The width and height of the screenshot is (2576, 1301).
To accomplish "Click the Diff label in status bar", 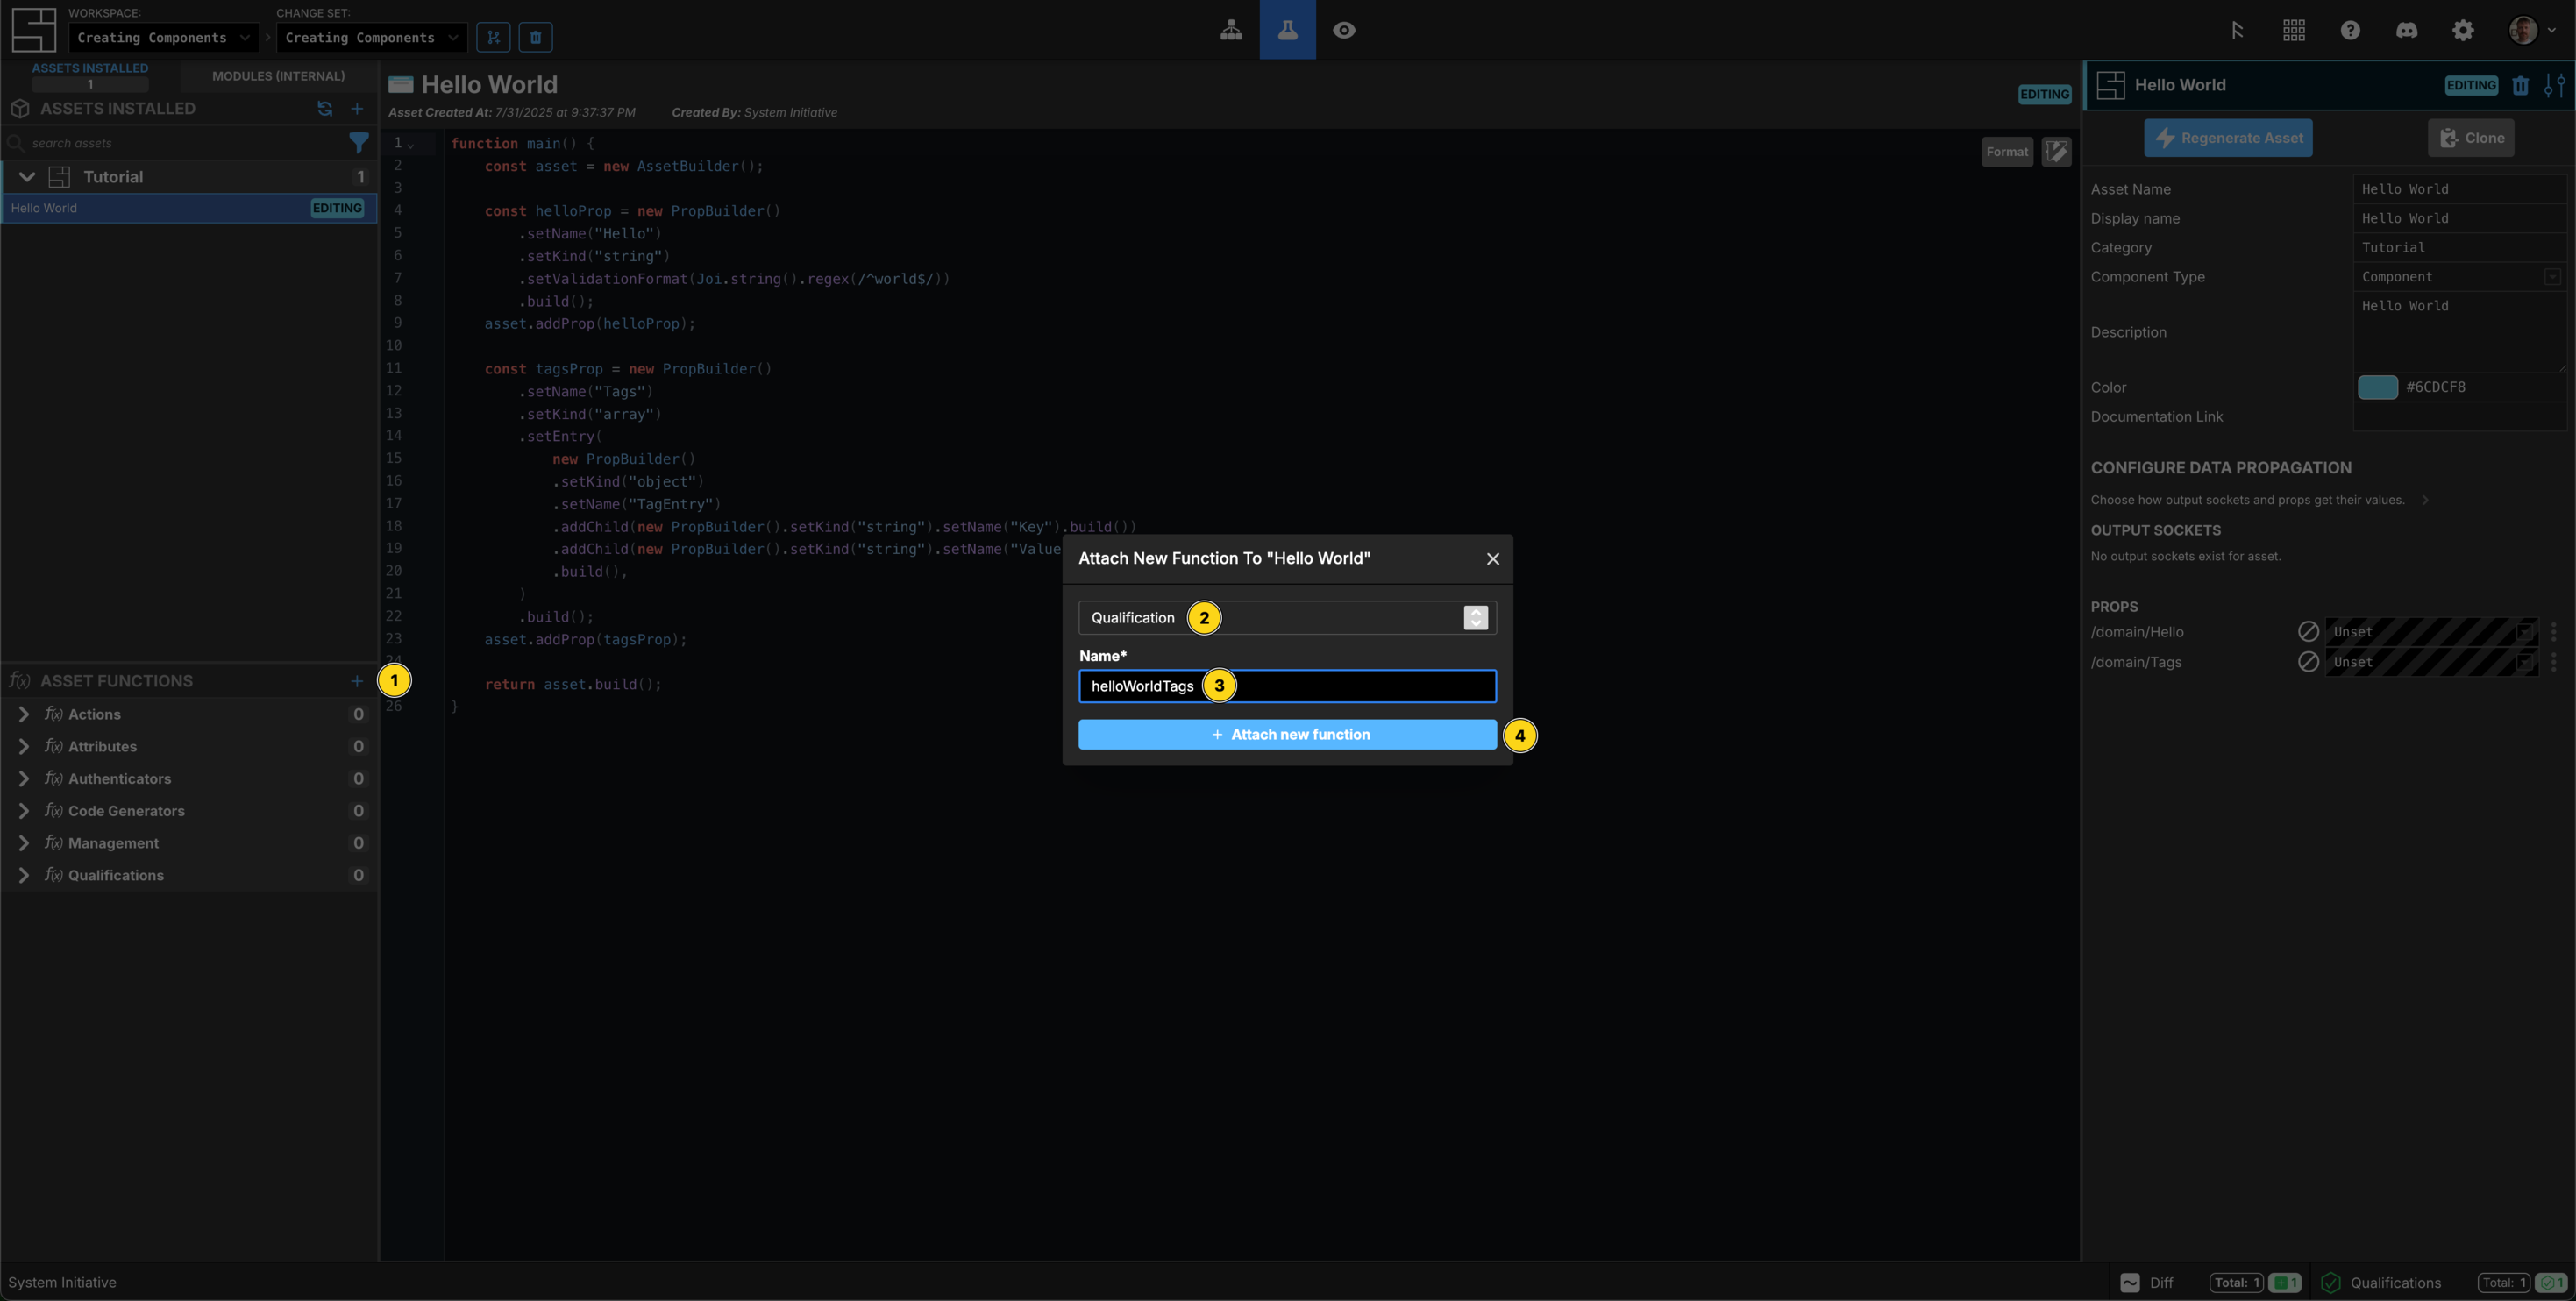I will [x=2161, y=1283].
